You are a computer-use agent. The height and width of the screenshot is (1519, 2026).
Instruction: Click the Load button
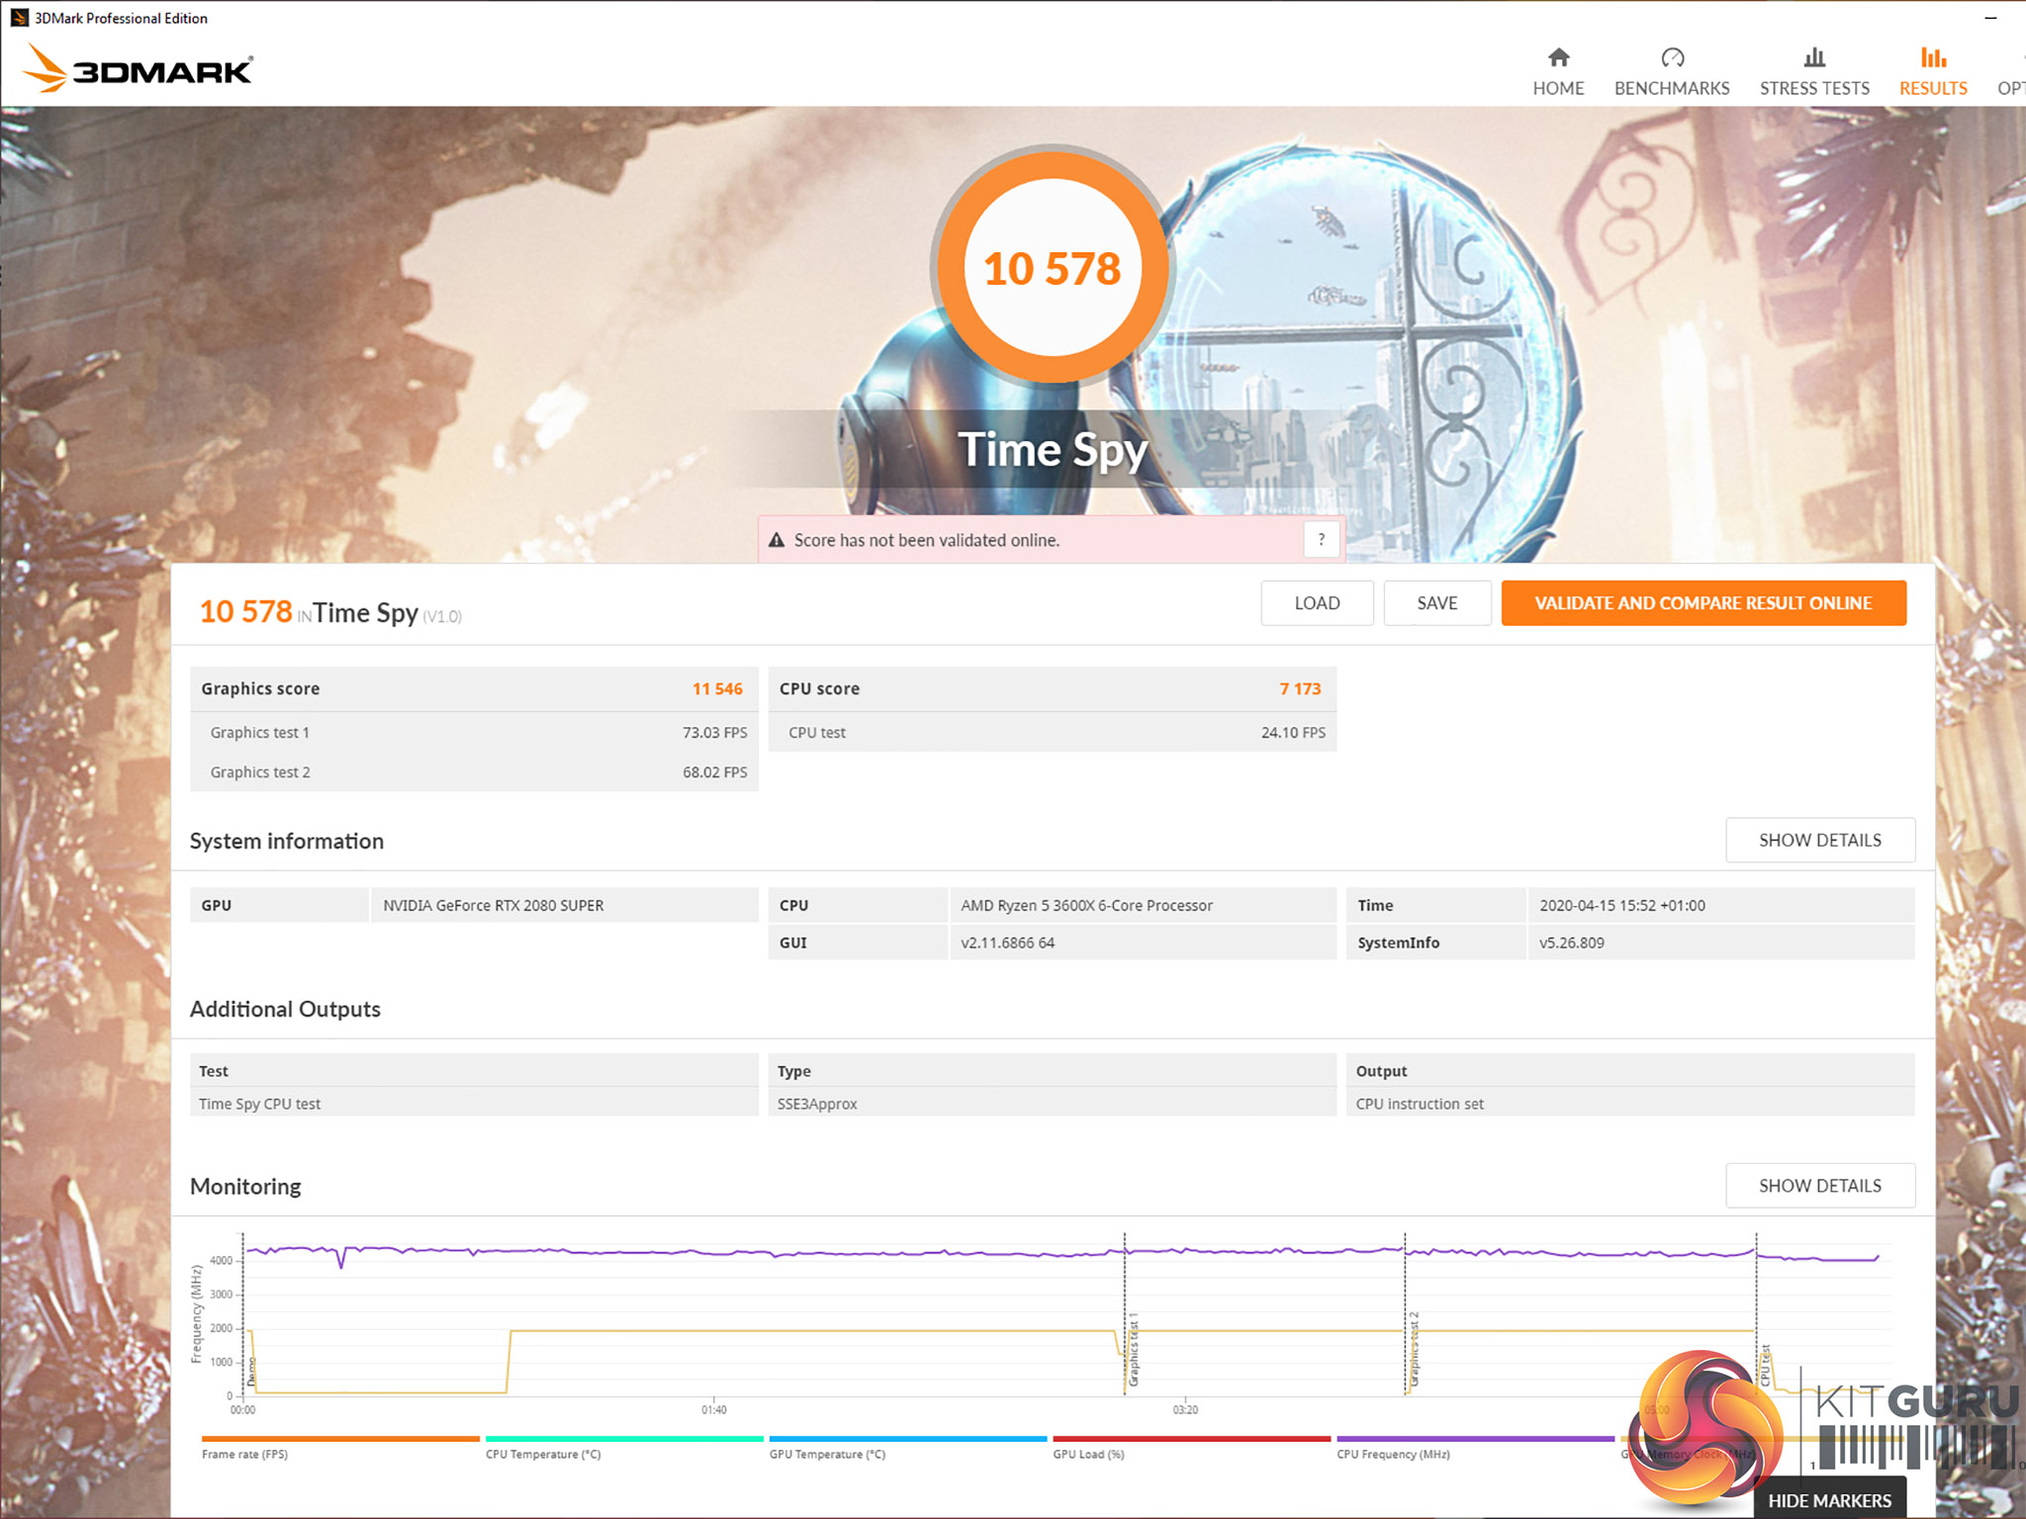click(1317, 603)
